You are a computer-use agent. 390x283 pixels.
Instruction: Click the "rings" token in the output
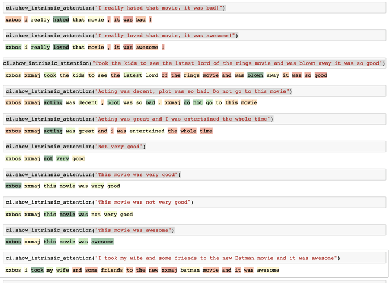(x=191, y=75)
